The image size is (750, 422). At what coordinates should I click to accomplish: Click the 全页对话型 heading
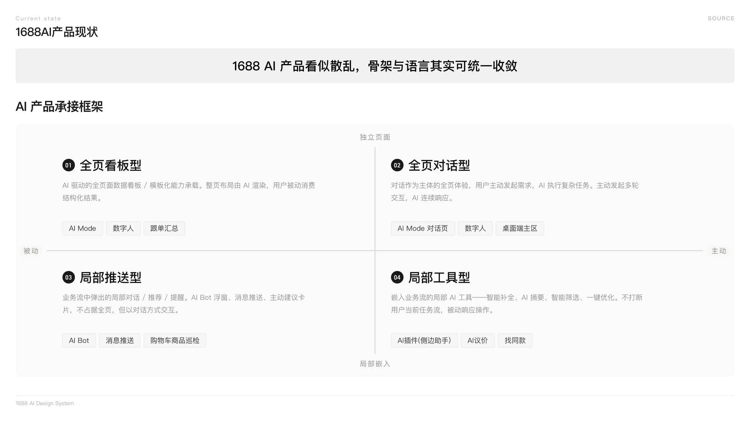(x=439, y=165)
